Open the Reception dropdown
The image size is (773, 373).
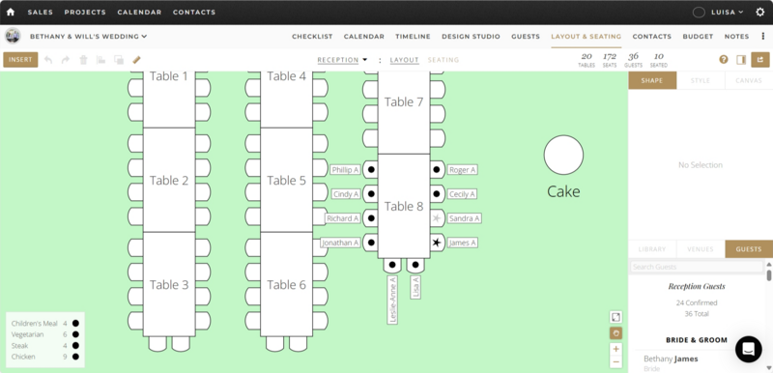tap(343, 60)
